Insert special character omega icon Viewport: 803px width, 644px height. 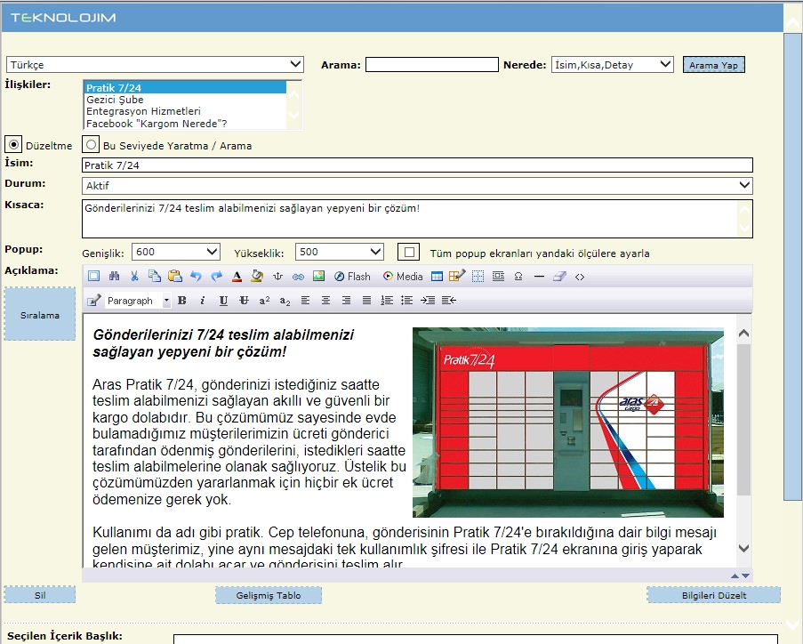point(518,277)
